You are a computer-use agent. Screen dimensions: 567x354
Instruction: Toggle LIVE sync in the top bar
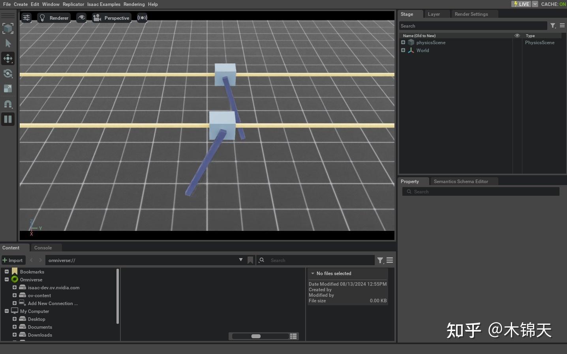tap(521, 4)
